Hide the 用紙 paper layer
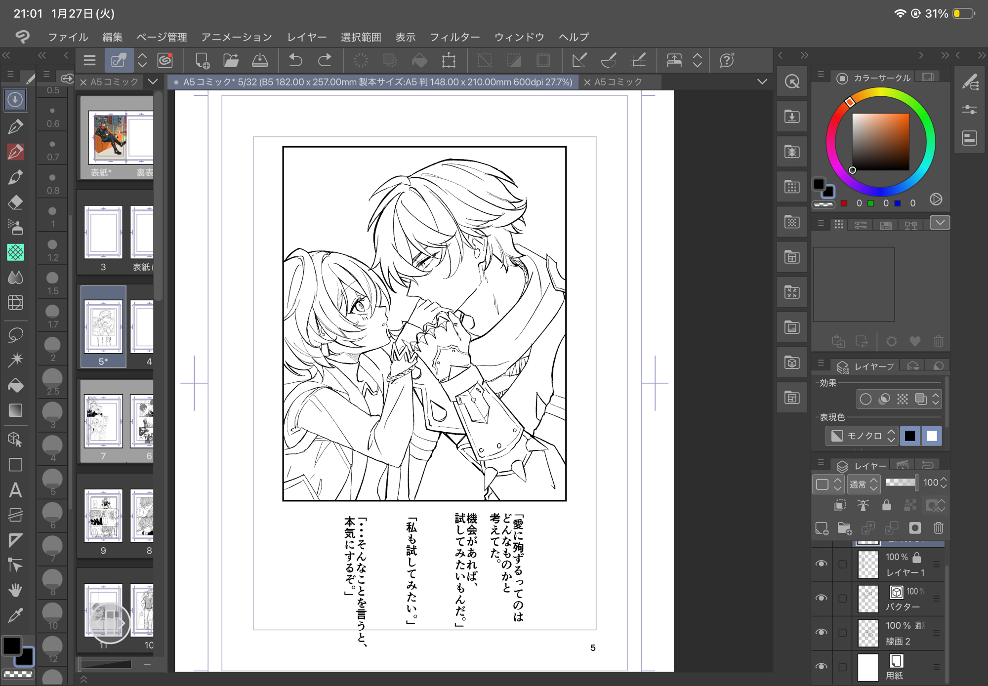988x686 pixels. pos(821,666)
